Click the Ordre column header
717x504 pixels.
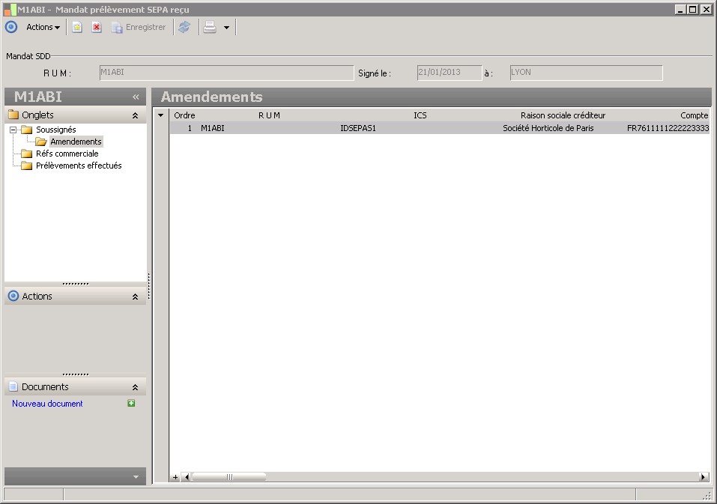(185, 115)
